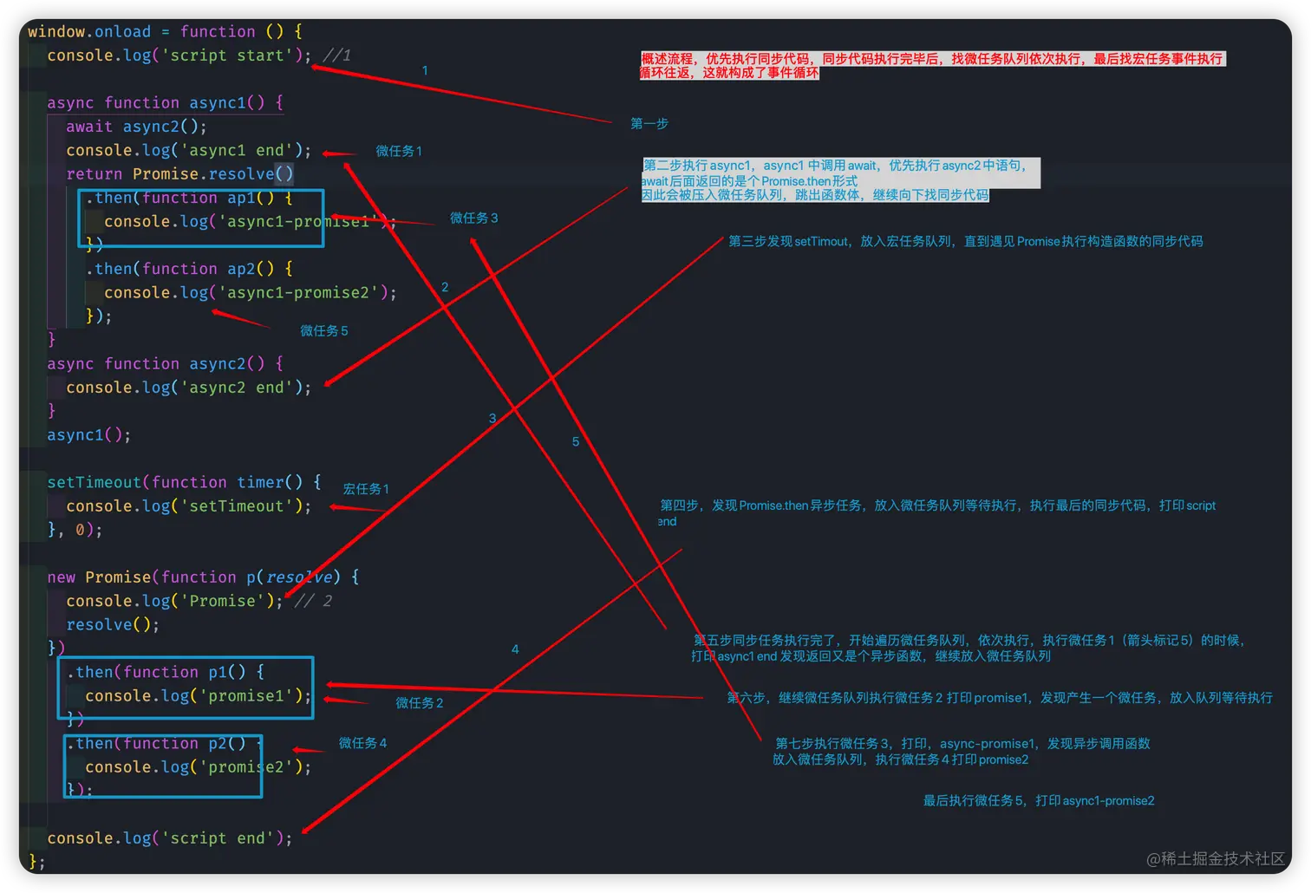
Task: Click the 第三步发现 setTimout annotation line
Action: [x=967, y=241]
